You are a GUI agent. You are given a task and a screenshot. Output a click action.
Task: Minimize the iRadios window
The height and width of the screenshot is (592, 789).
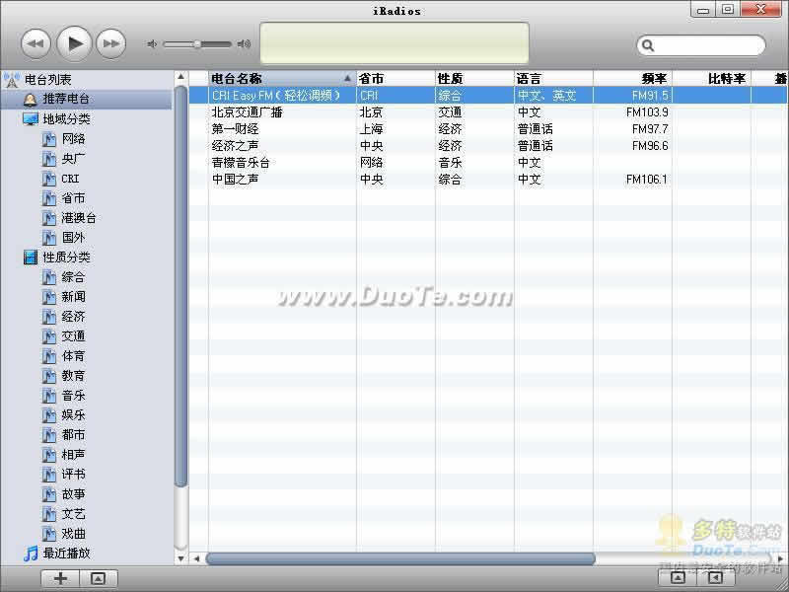coord(704,10)
